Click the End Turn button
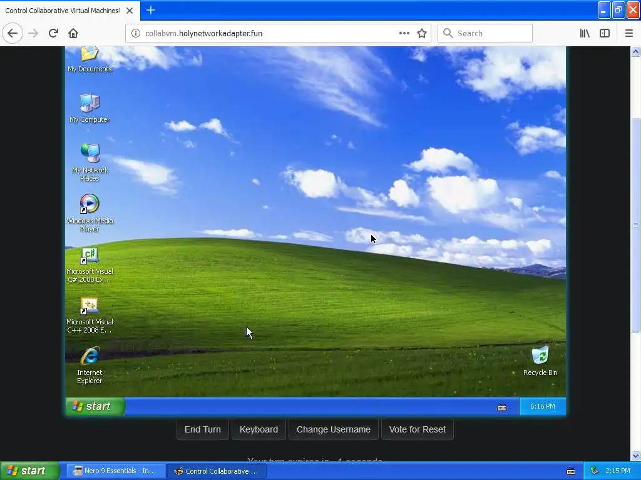 coord(203,429)
